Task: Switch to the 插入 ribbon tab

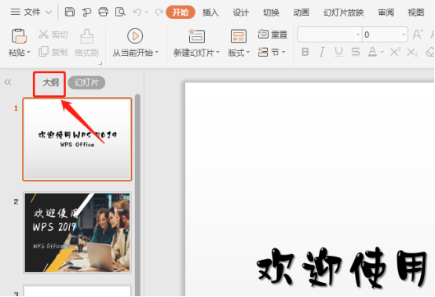Action: click(x=210, y=13)
